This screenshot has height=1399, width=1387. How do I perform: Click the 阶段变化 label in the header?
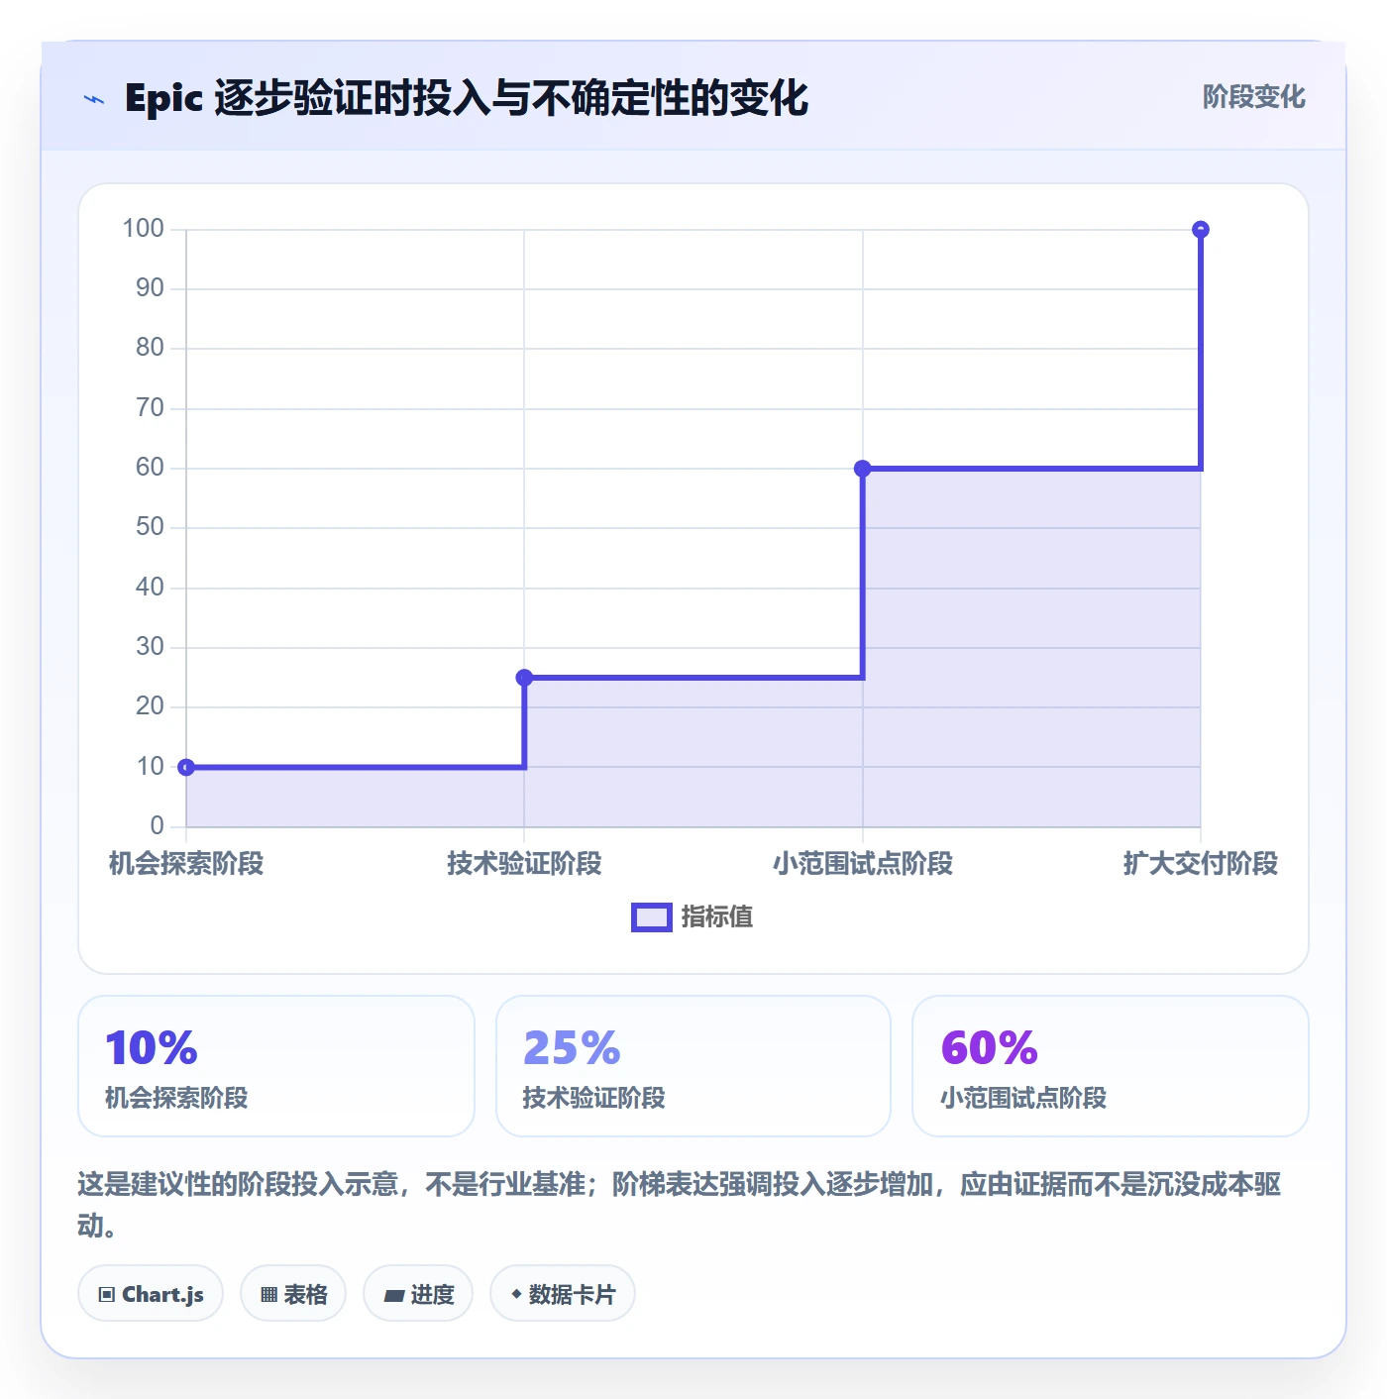[x=1253, y=97]
